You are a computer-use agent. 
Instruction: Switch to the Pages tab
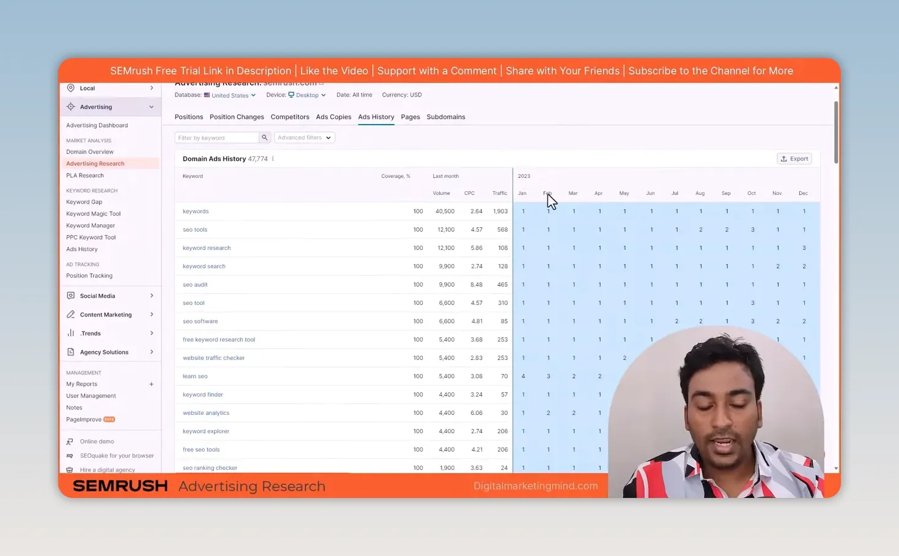pyautogui.click(x=410, y=117)
